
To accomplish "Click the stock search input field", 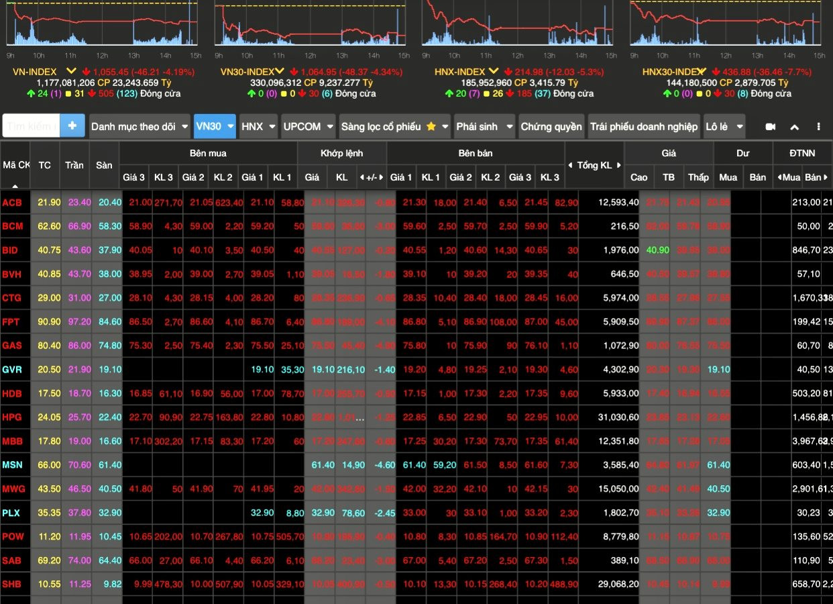I will click(x=31, y=126).
